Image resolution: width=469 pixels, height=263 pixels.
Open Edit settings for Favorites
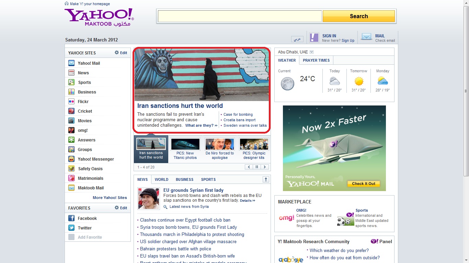click(121, 208)
